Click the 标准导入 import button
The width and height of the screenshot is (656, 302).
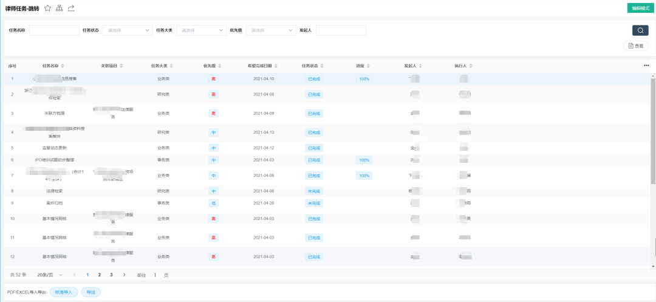[64, 292]
